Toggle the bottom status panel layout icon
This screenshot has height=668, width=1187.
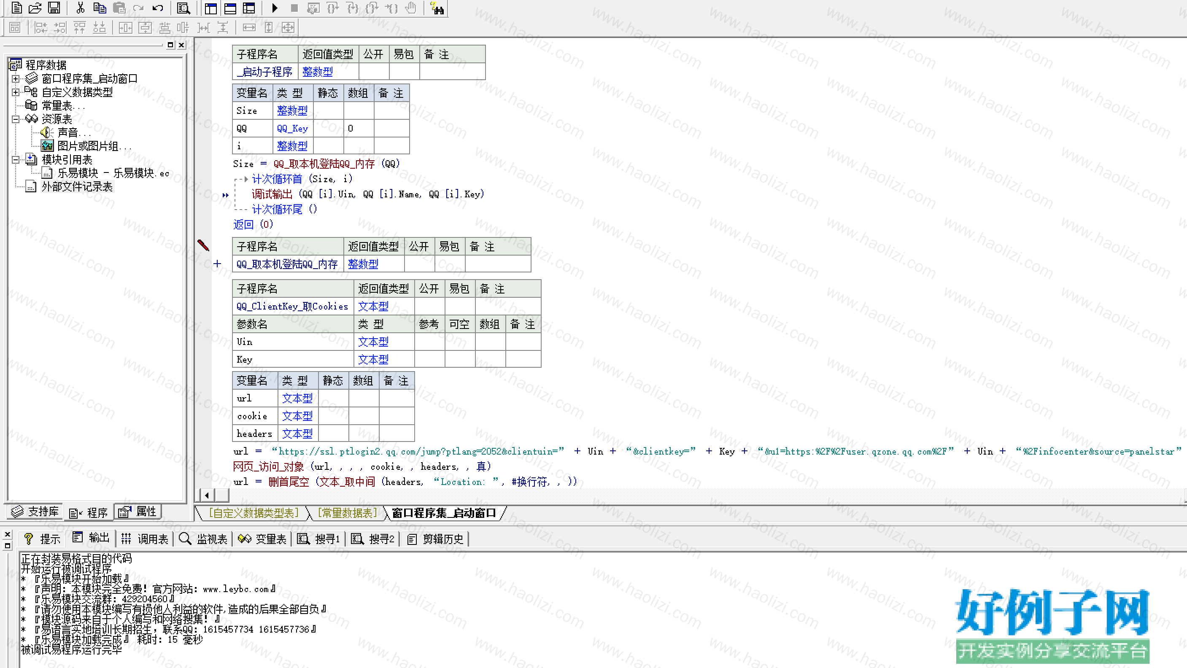230,8
